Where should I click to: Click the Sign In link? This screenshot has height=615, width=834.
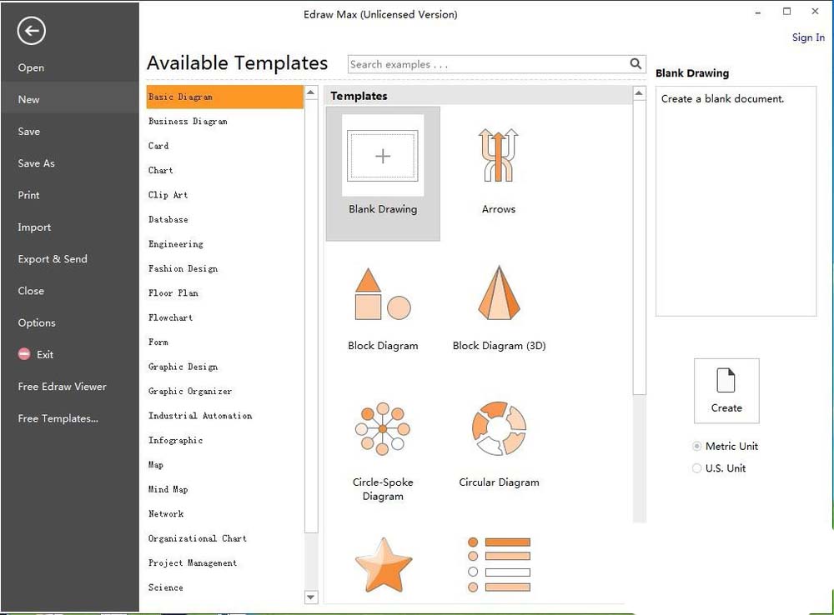tap(808, 37)
